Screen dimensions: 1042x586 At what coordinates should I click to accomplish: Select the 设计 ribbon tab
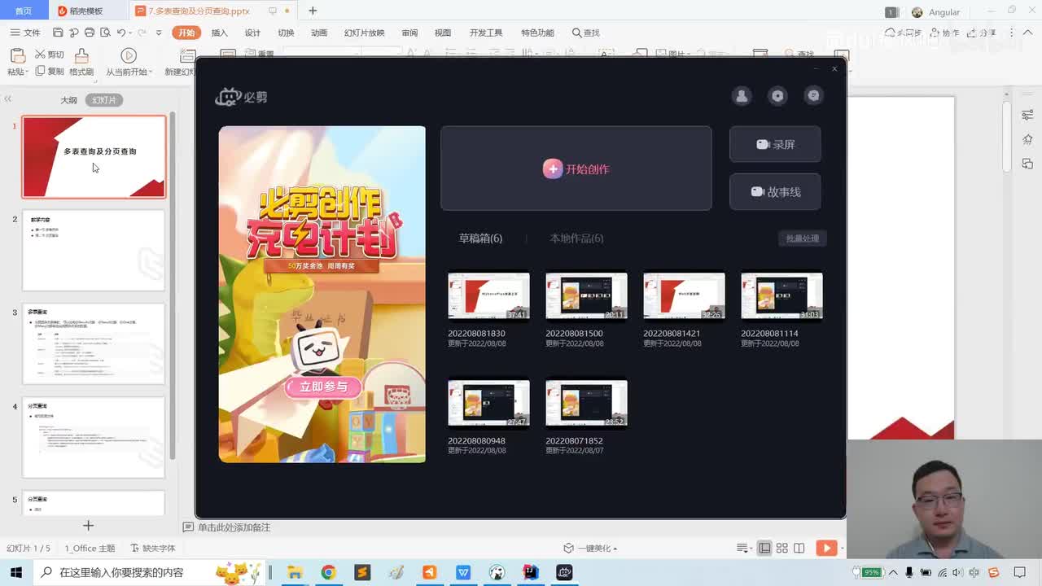click(253, 33)
